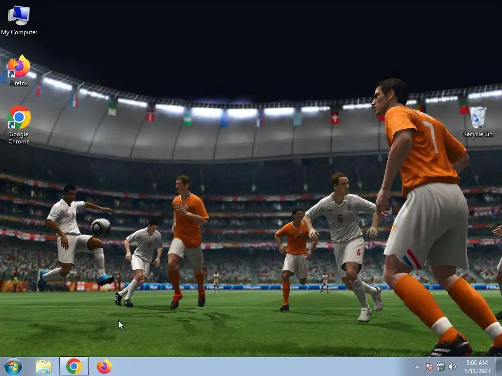Image resolution: width=502 pixels, height=376 pixels.
Task: Open the clock showing 8:06 AM
Action: coord(477,367)
